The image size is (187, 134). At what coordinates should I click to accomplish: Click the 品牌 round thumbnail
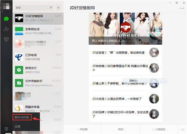click(154, 114)
